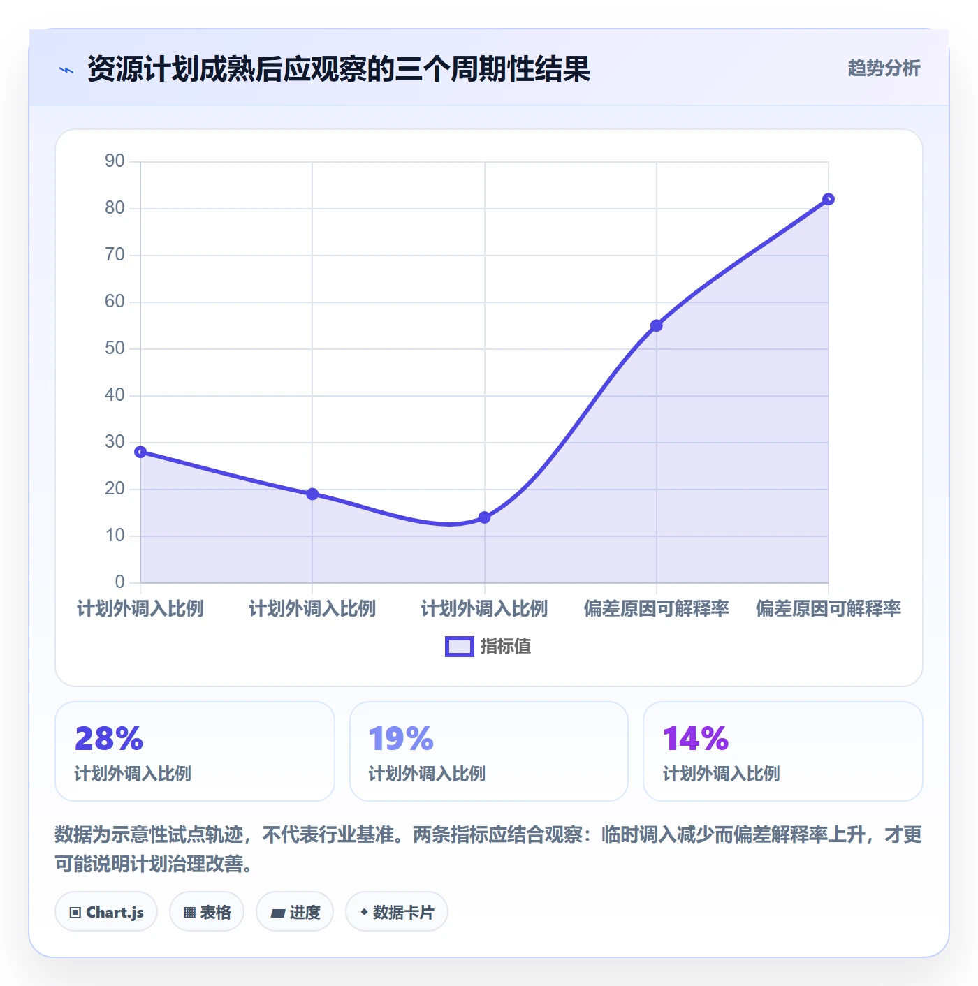Image resolution: width=978 pixels, height=986 pixels.
Task: Select the chart data point at value 28
Action: point(140,452)
